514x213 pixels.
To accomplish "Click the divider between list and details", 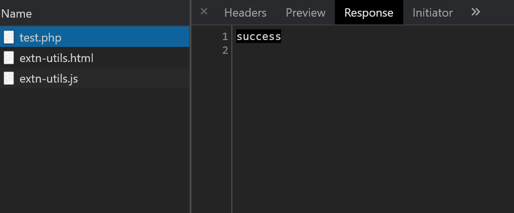I will 190,122.
